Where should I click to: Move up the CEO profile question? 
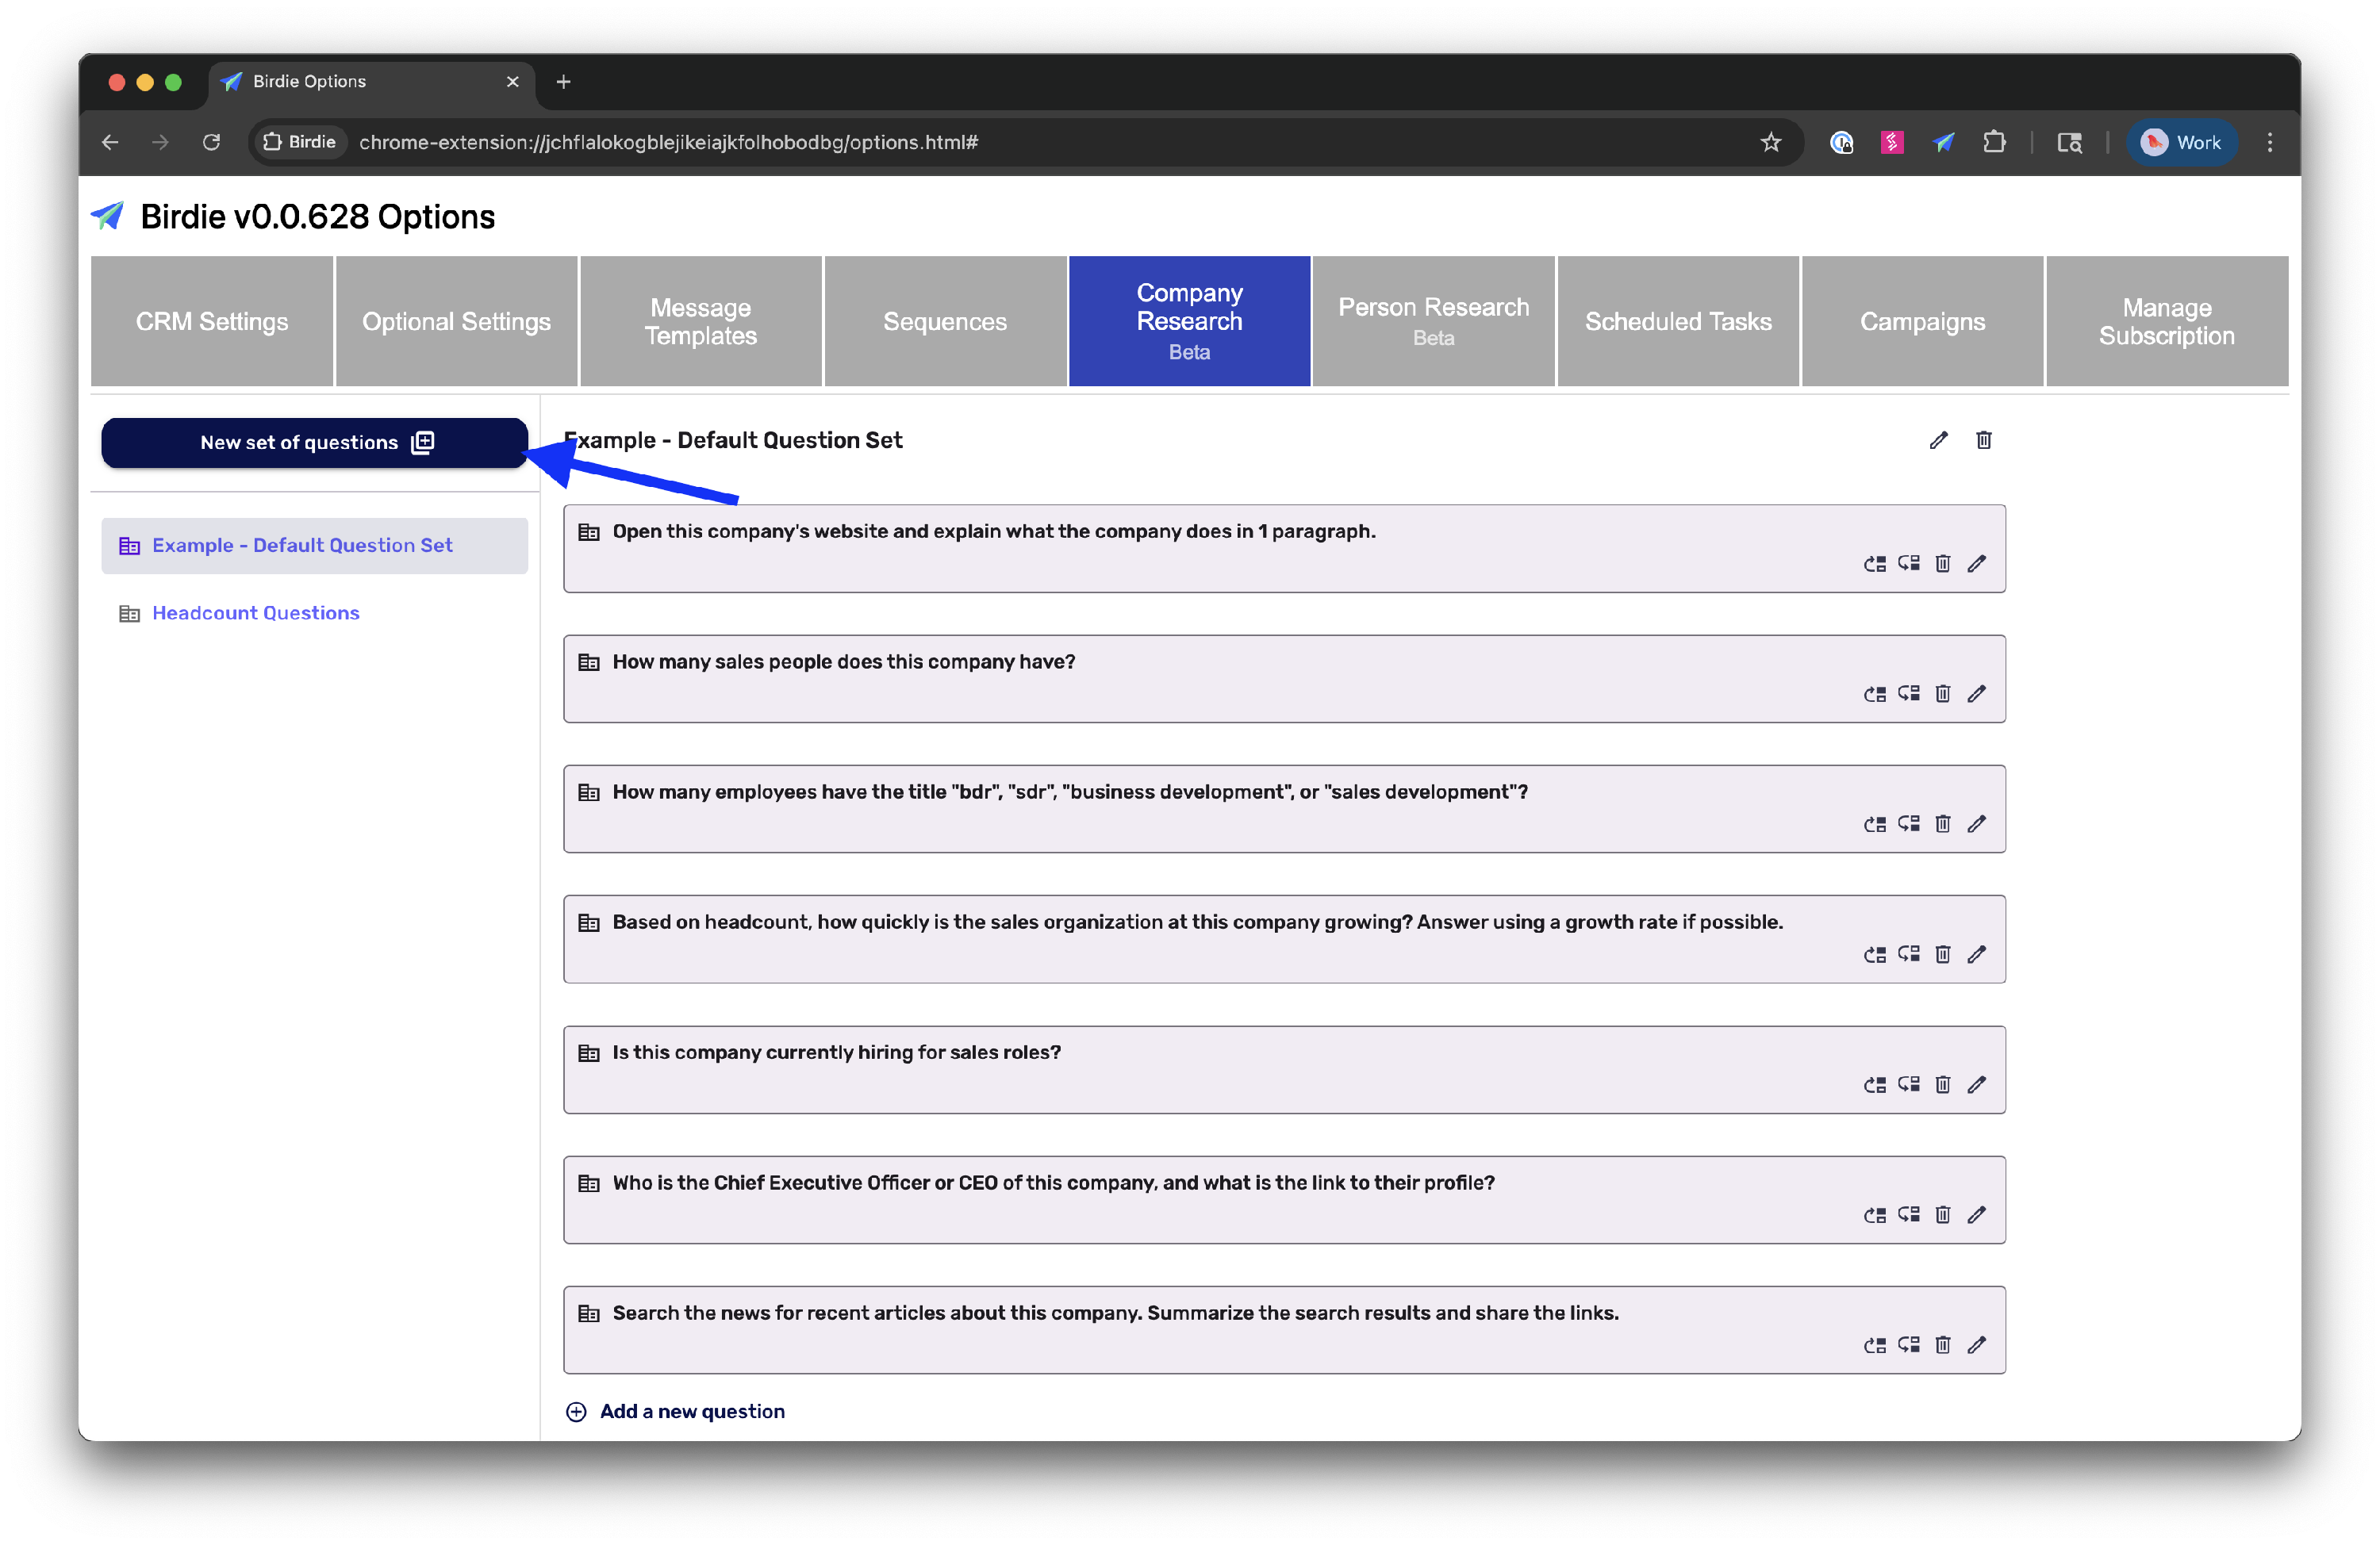(1874, 1215)
